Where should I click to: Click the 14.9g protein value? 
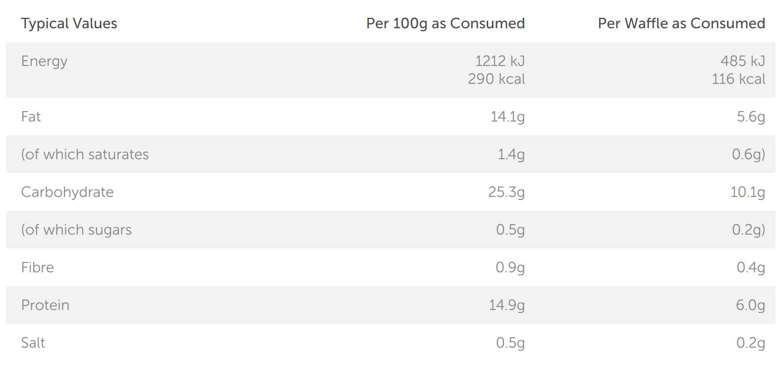point(506,305)
